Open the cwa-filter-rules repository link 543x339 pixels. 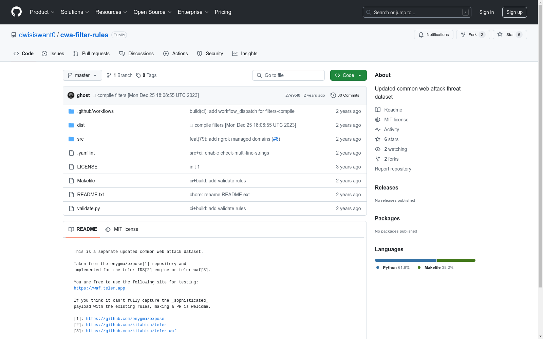click(x=84, y=35)
